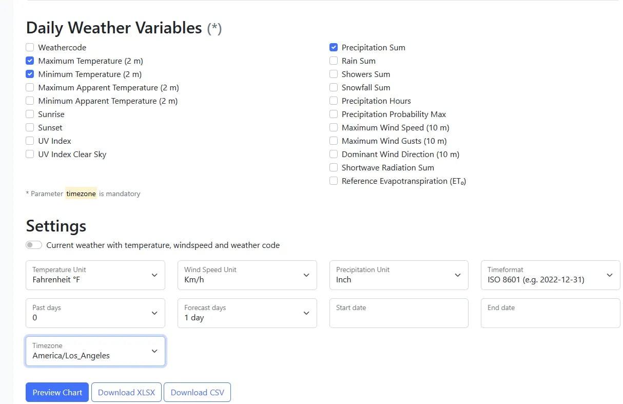Viewport: 623px width, 404px height.
Task: Click the Start date field
Action: (399, 313)
